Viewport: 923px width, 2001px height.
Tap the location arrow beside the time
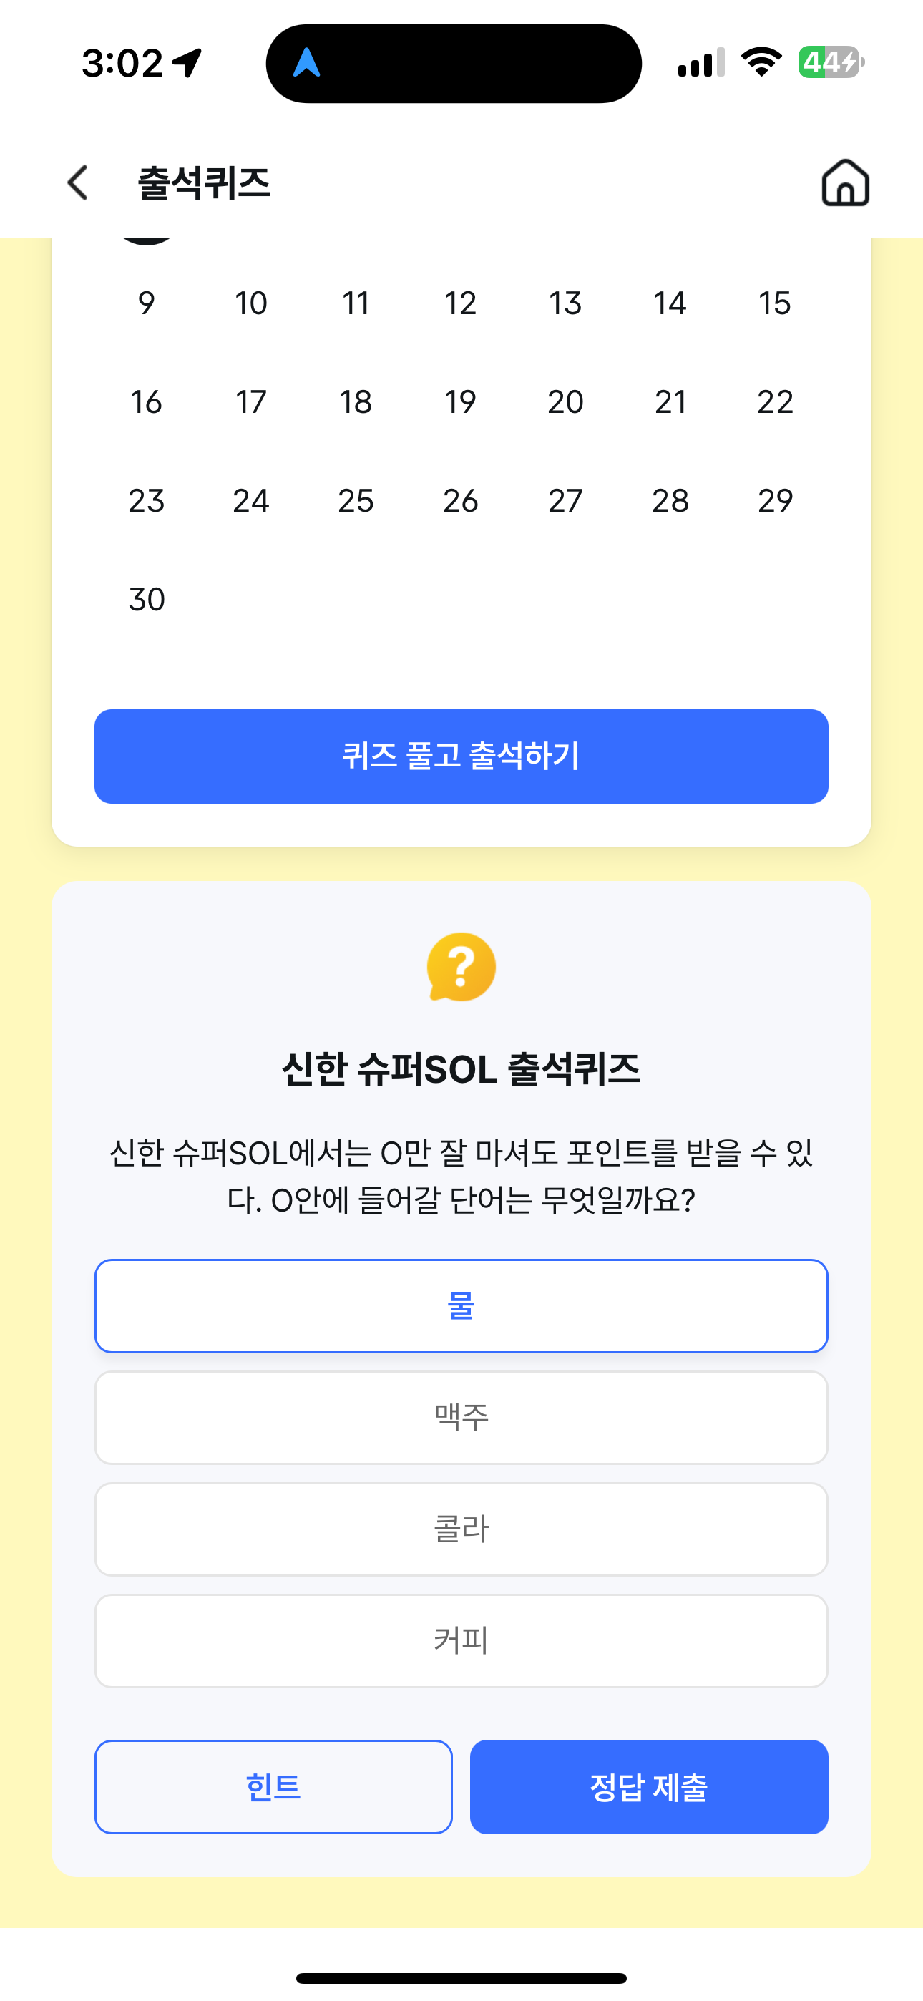[x=187, y=63]
